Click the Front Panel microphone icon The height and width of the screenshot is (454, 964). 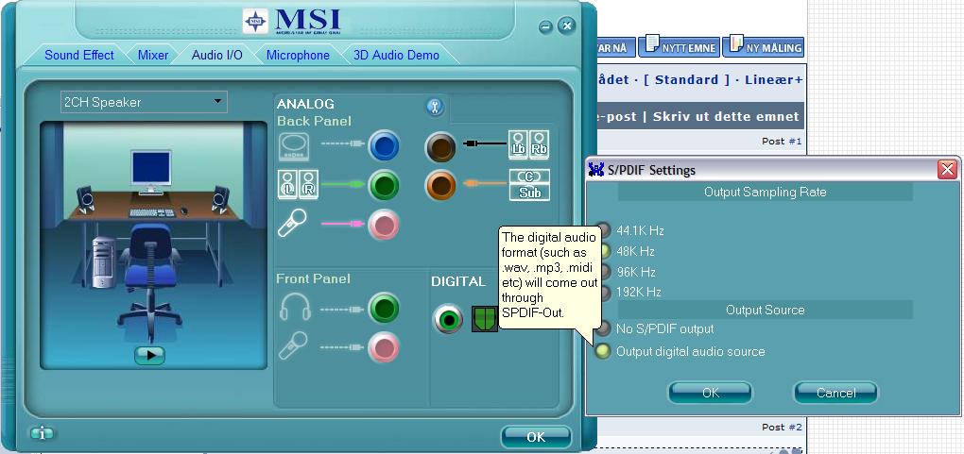click(292, 345)
